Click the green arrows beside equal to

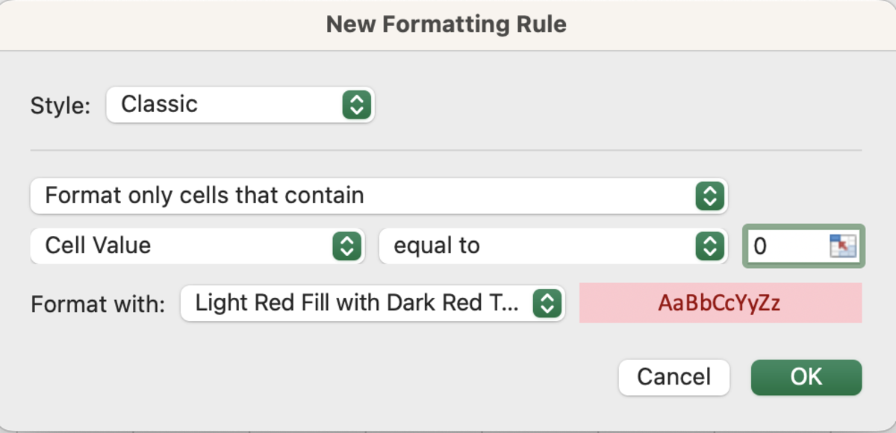click(709, 246)
